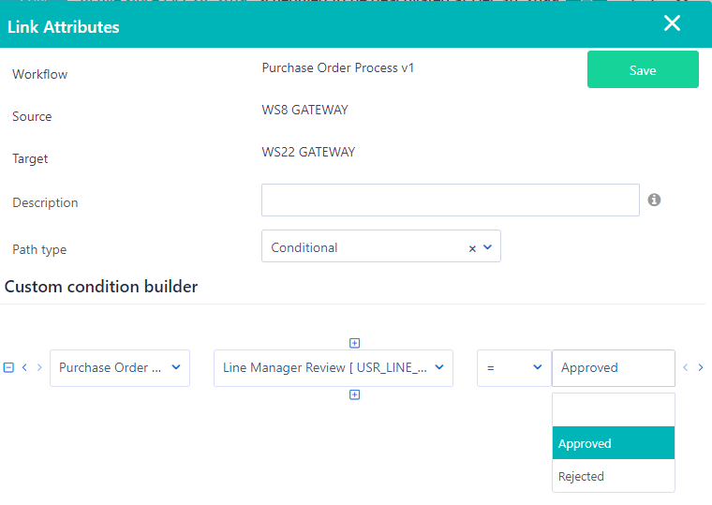Add condition above using the upper plus icon
Viewport: 712px width, 505px height.
coord(355,343)
